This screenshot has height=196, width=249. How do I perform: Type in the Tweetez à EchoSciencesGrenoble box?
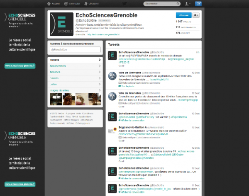click(75, 49)
